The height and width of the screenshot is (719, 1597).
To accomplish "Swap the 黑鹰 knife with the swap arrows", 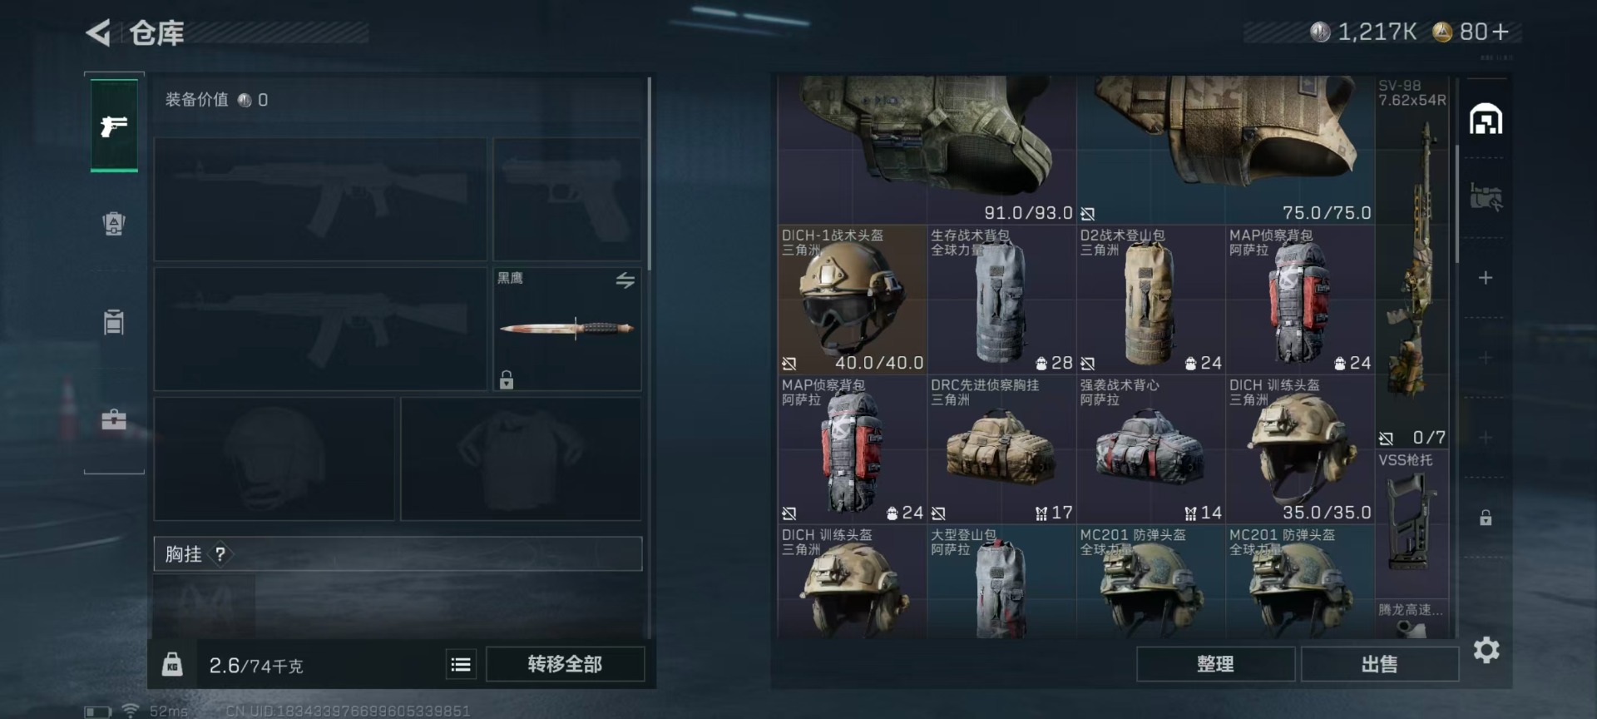I will click(625, 280).
